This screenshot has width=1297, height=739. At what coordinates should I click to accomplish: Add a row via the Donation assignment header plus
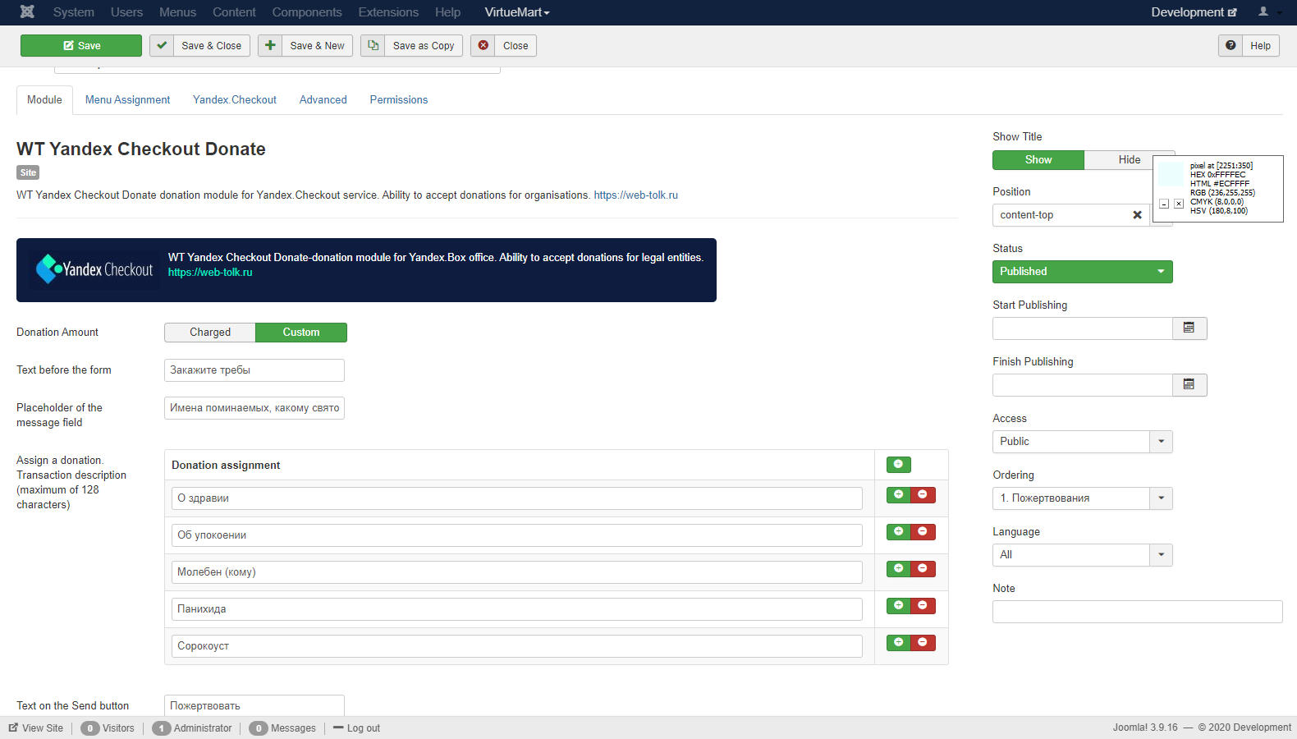point(898,465)
